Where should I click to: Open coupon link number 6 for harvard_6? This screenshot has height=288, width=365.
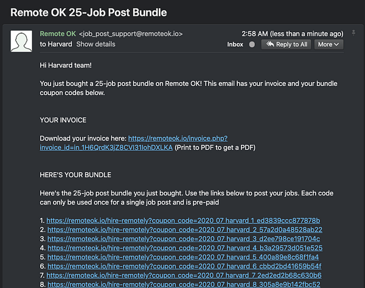pos(184,266)
